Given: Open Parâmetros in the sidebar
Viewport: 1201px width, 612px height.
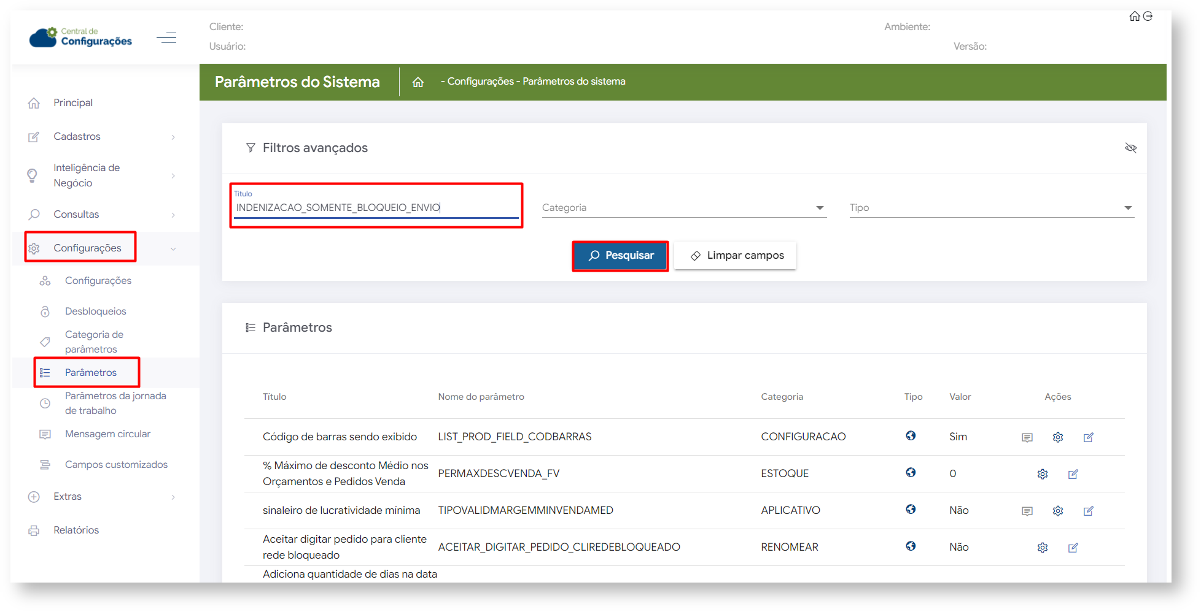Looking at the screenshot, I should (x=91, y=373).
